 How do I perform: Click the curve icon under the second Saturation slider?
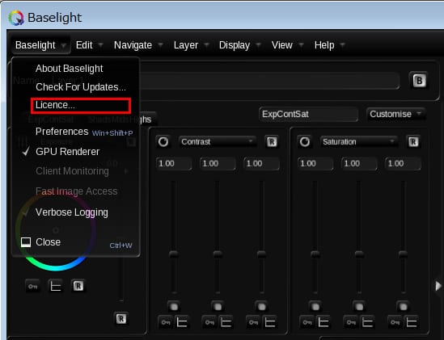click(x=367, y=322)
